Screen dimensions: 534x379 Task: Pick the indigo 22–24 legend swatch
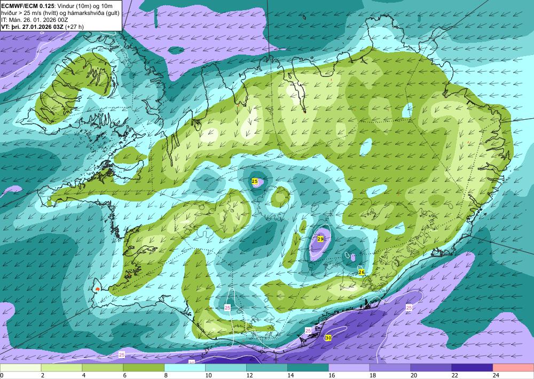tap(472, 368)
